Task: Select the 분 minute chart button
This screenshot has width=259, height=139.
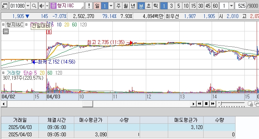Action: pos(141,6)
